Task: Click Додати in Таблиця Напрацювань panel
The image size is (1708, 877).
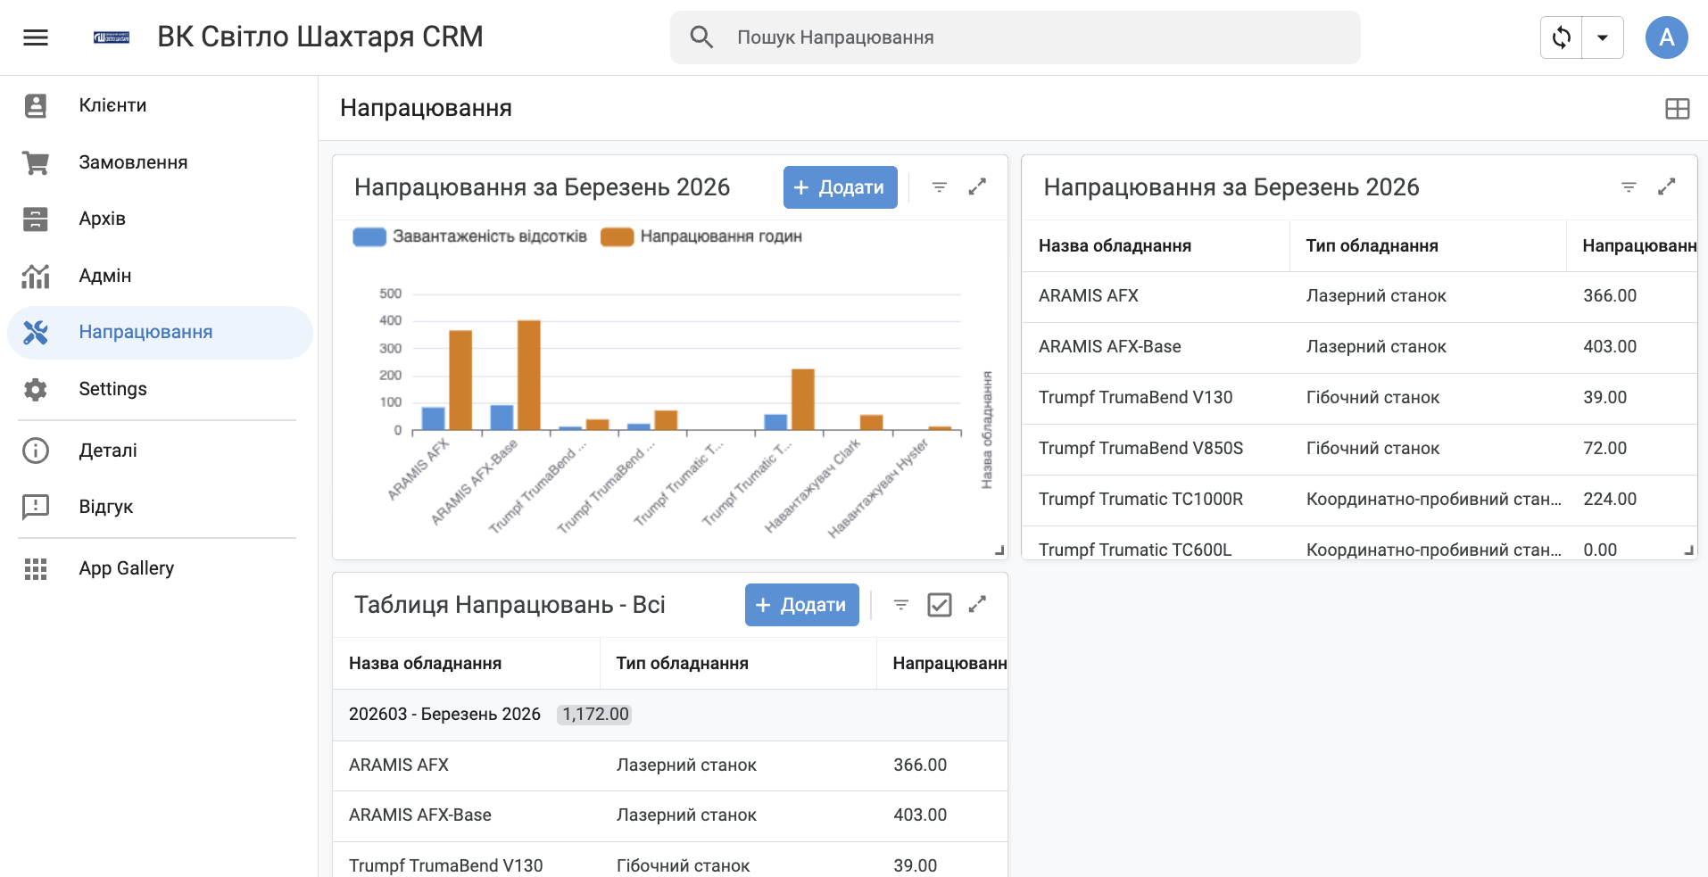Action: pos(801,605)
